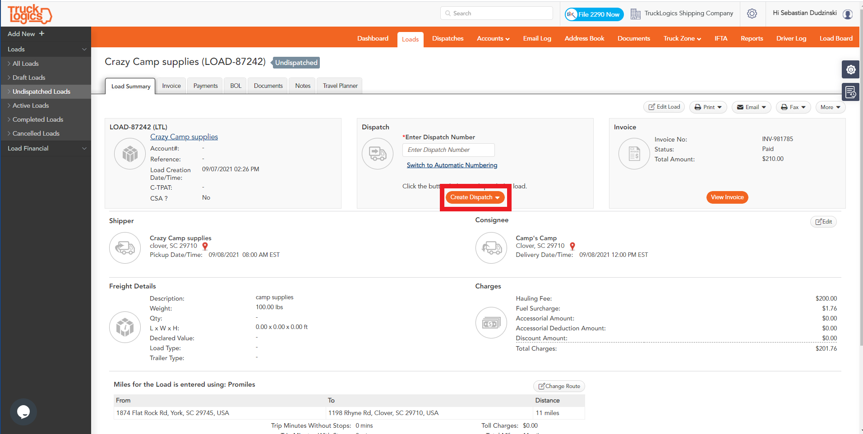Open shipper location map pin
The image size is (863, 434).
205,246
